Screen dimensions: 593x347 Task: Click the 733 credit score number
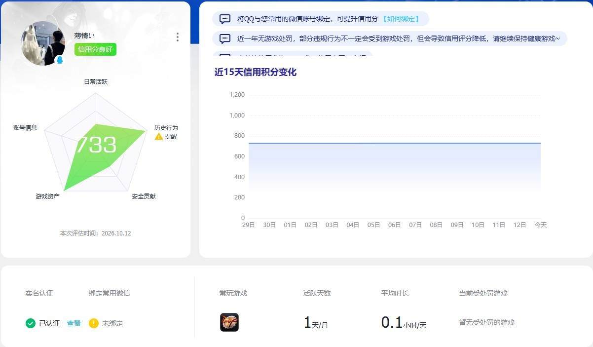click(x=96, y=145)
